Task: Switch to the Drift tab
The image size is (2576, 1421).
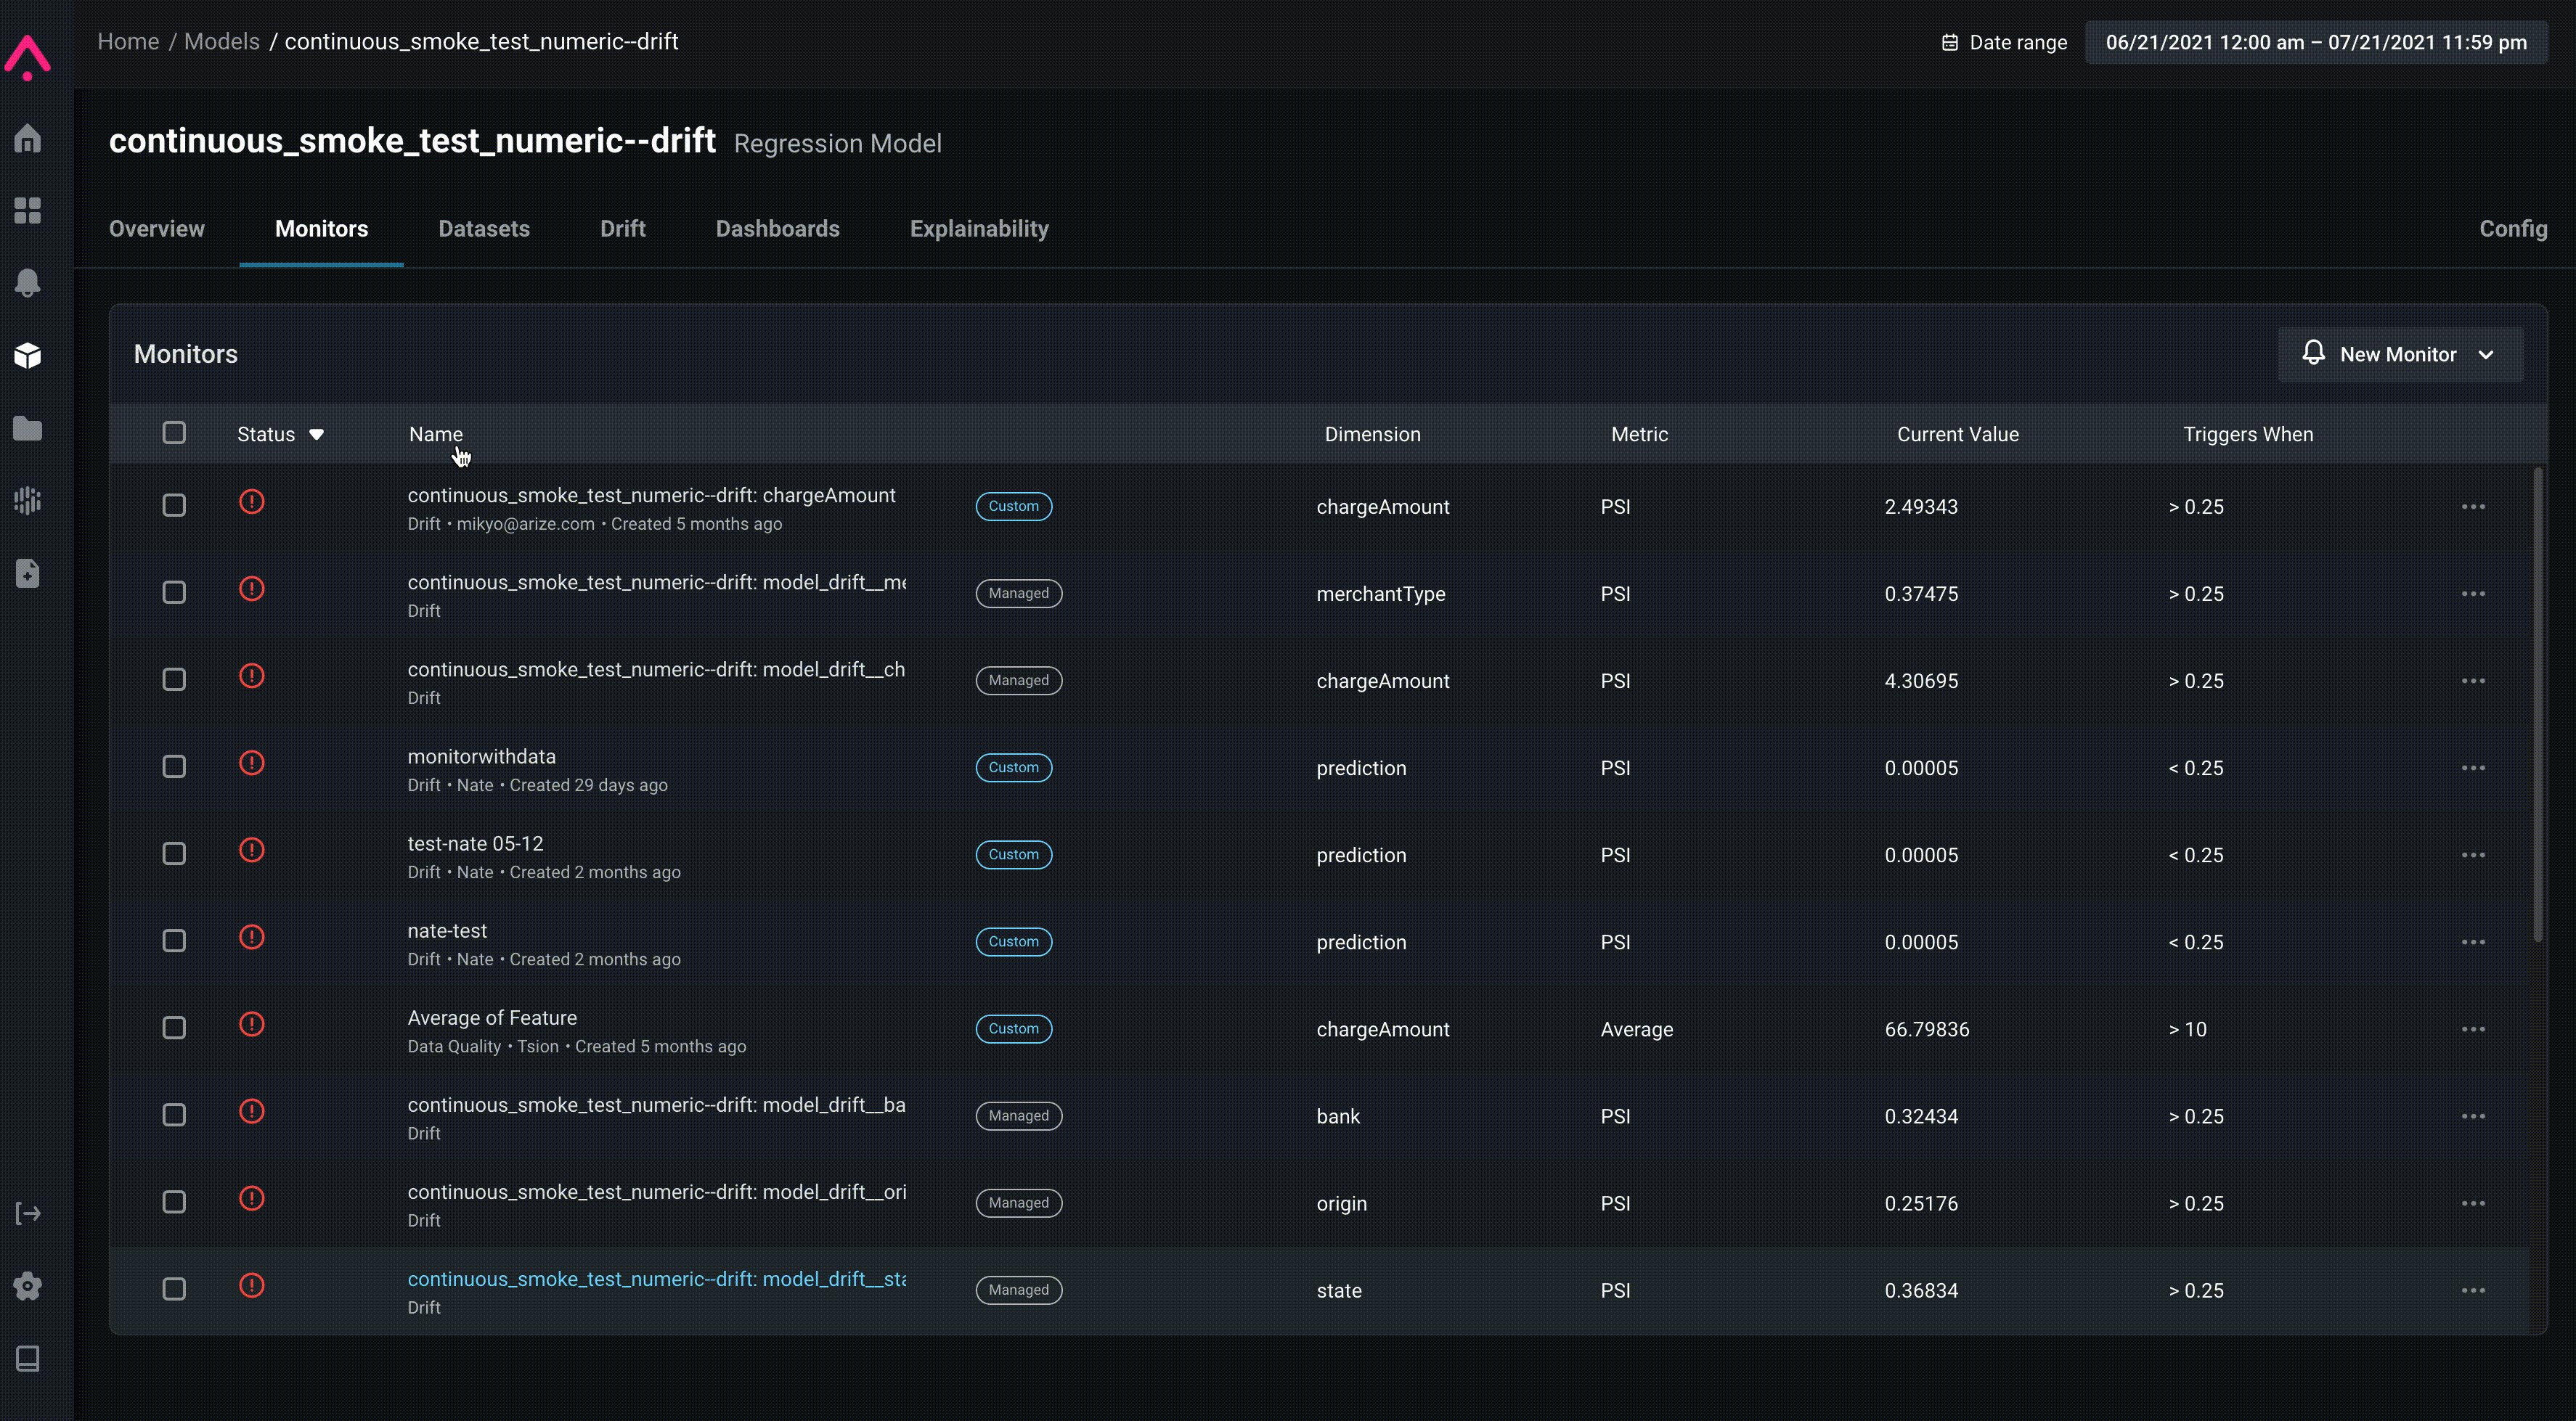Action: click(622, 229)
